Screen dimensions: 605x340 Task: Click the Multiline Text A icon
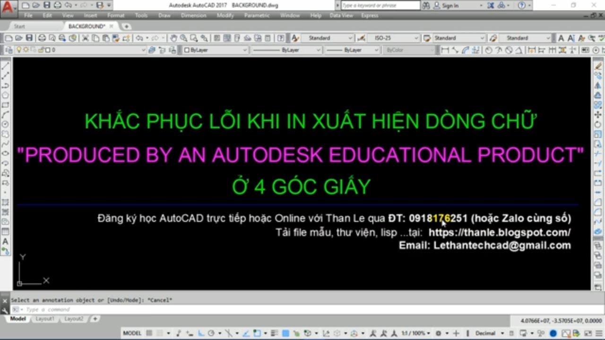coord(561,38)
